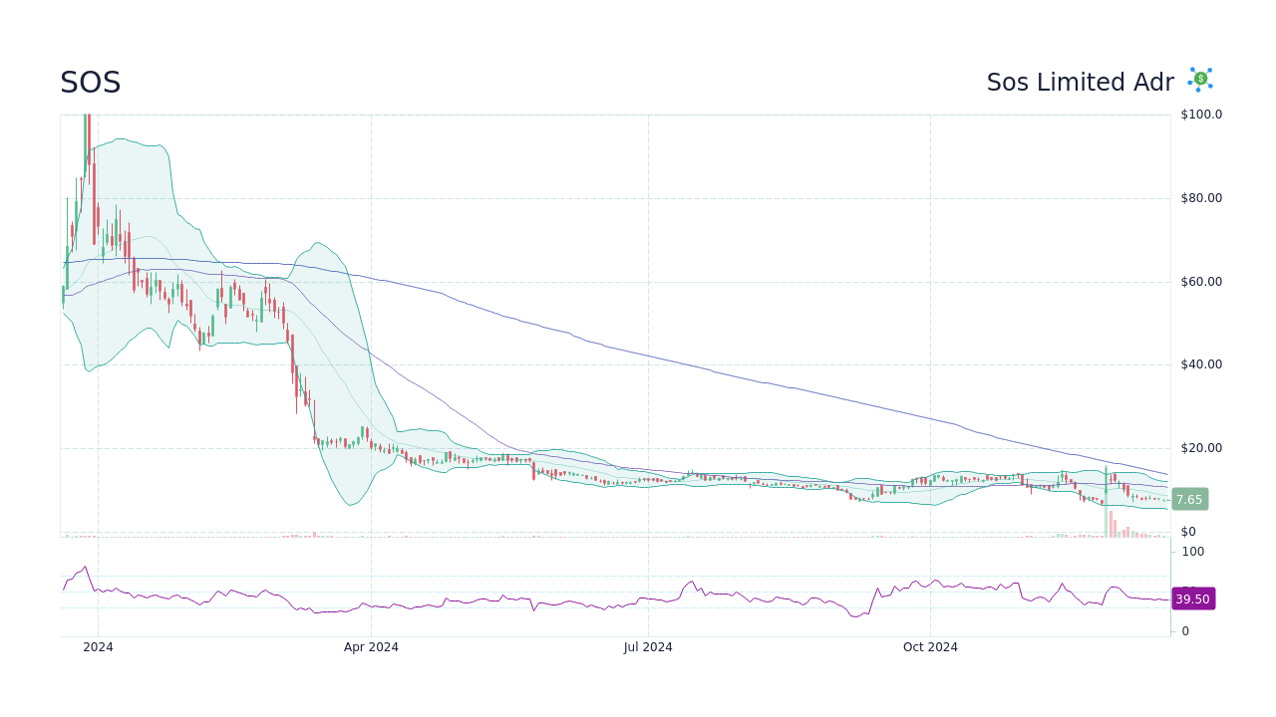
Task: Click the tall green volume spike bar
Action: coord(1106,501)
